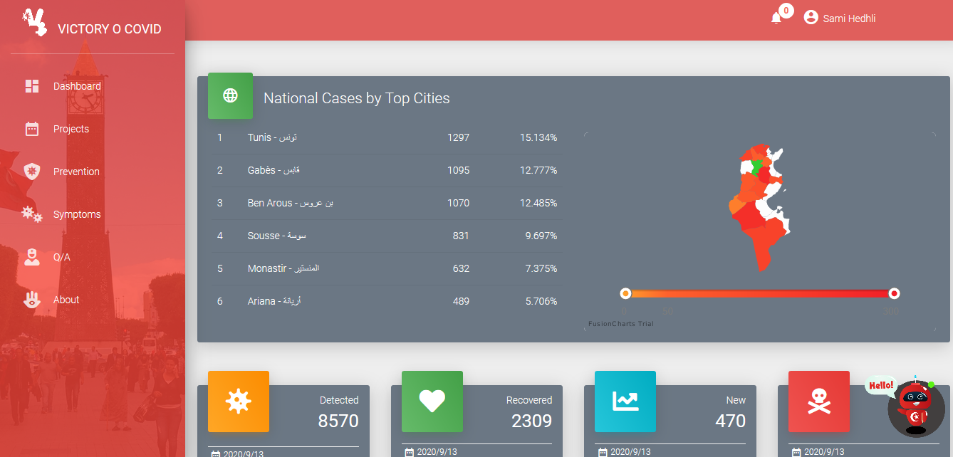The width and height of the screenshot is (953, 457).
Task: Click the green Recovered heart icon tile
Action: [x=432, y=401]
